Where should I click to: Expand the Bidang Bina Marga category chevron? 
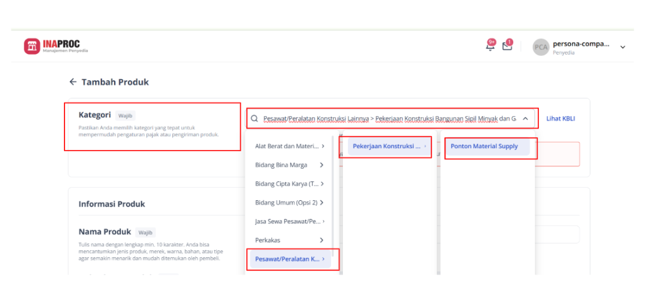pyautogui.click(x=321, y=165)
